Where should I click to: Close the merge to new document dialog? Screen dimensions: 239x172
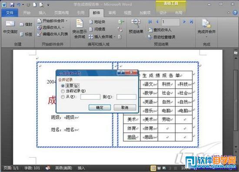point(131,73)
